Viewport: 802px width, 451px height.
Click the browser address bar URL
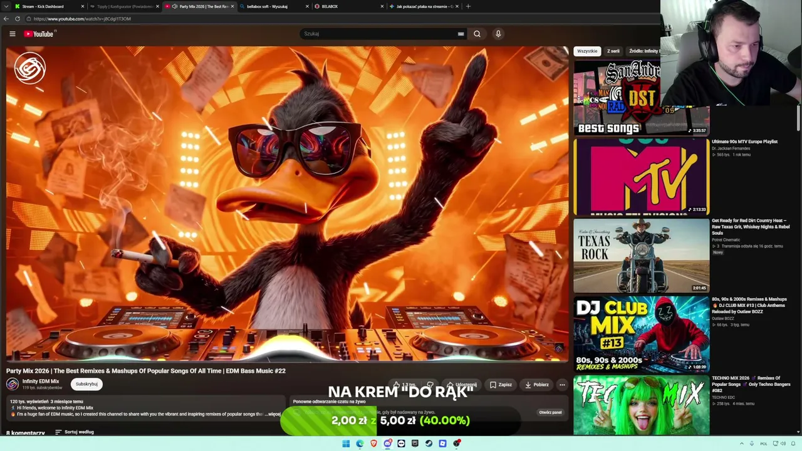pyautogui.click(x=82, y=19)
